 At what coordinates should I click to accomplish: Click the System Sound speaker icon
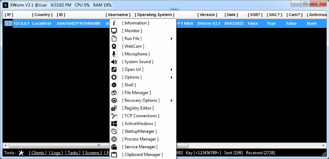pos(114,62)
